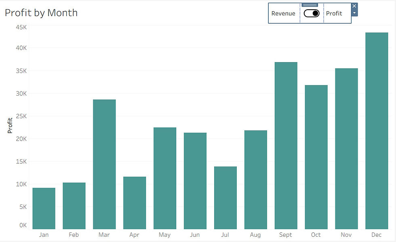
Task: Click the 15K axis tick label
Action: tap(21, 162)
